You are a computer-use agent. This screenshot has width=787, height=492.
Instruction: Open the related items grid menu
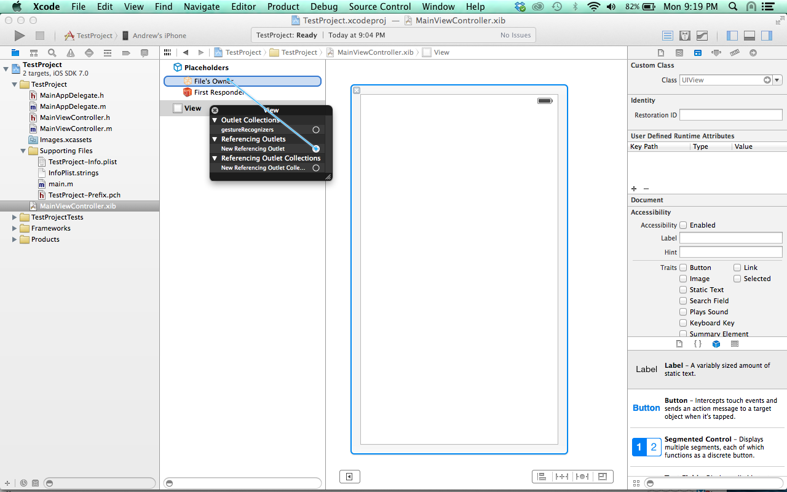click(x=167, y=52)
